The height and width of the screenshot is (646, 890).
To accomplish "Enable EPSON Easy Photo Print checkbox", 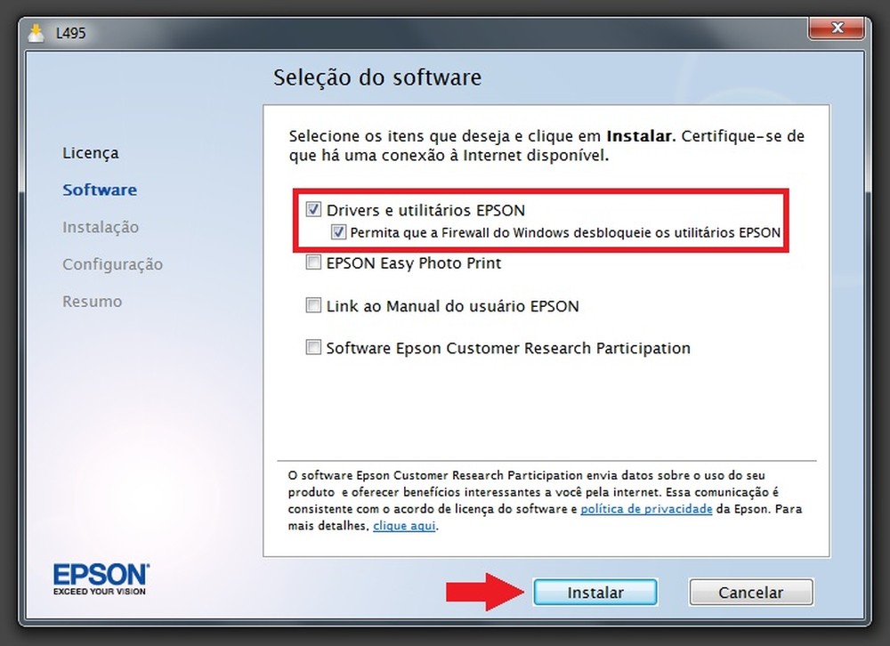I will tap(313, 262).
